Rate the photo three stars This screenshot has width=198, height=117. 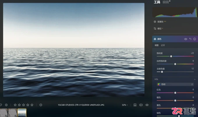point(24,105)
